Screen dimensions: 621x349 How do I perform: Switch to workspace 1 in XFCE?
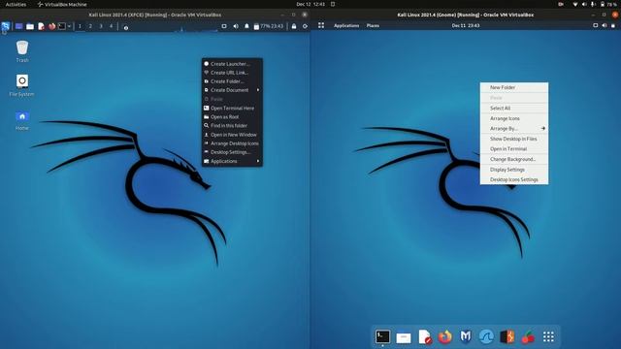[x=80, y=26]
